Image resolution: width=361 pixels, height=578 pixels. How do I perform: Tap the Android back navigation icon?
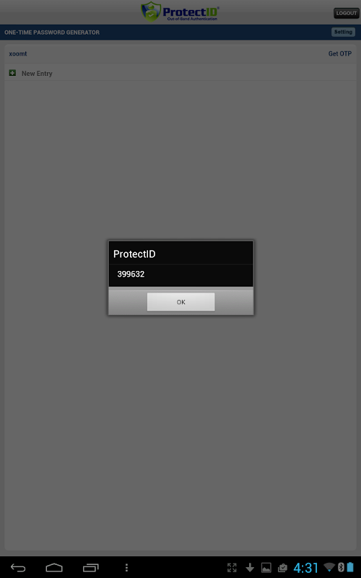point(17,567)
